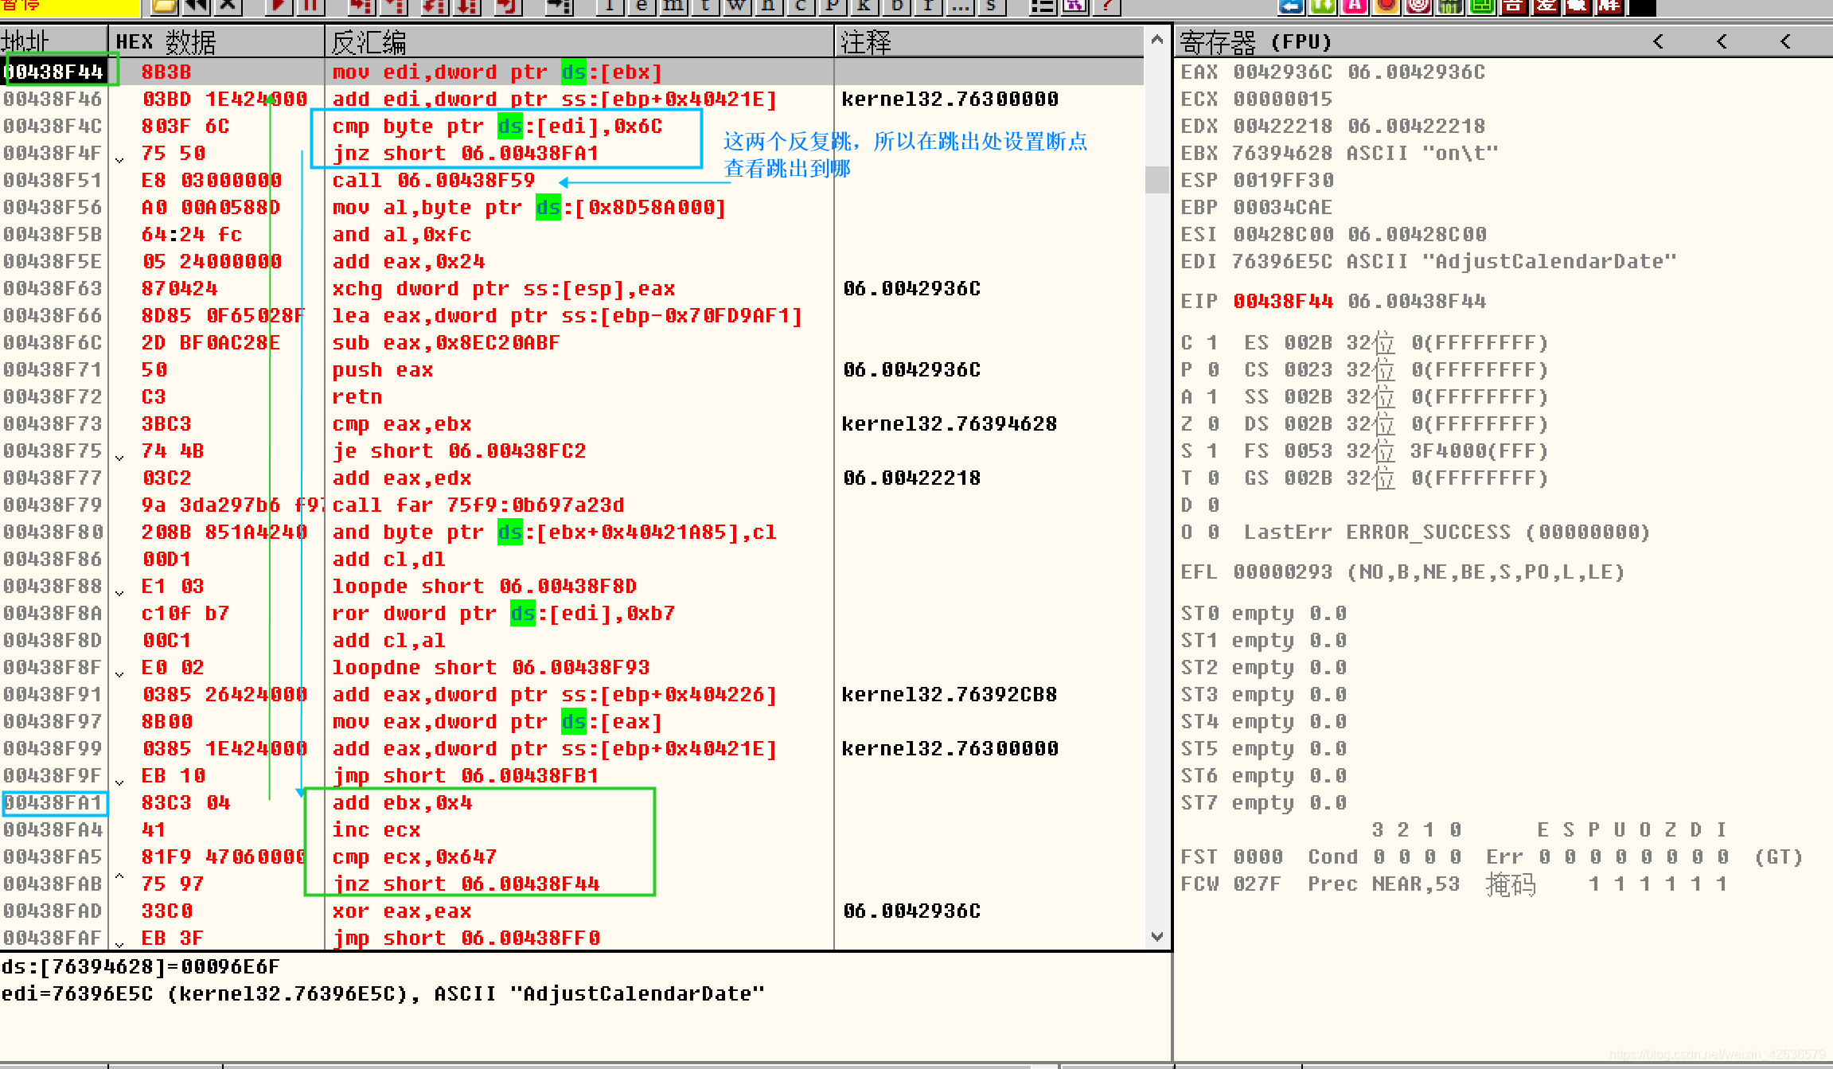The height and width of the screenshot is (1069, 1833).
Task: Open the Windows 'w' window button
Action: tap(737, 6)
